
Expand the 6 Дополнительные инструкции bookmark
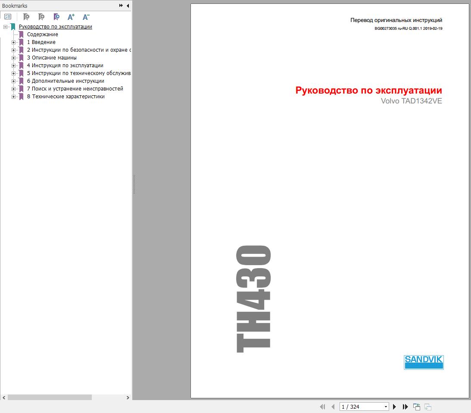pyautogui.click(x=13, y=81)
